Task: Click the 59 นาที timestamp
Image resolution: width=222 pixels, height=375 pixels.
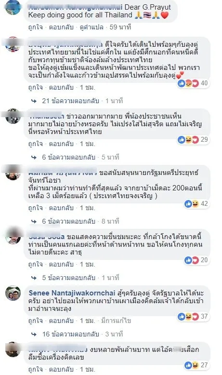Action: click(120, 27)
